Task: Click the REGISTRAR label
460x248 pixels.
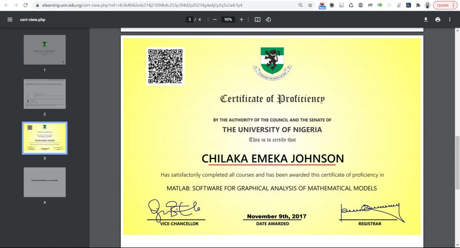Action: click(370, 224)
